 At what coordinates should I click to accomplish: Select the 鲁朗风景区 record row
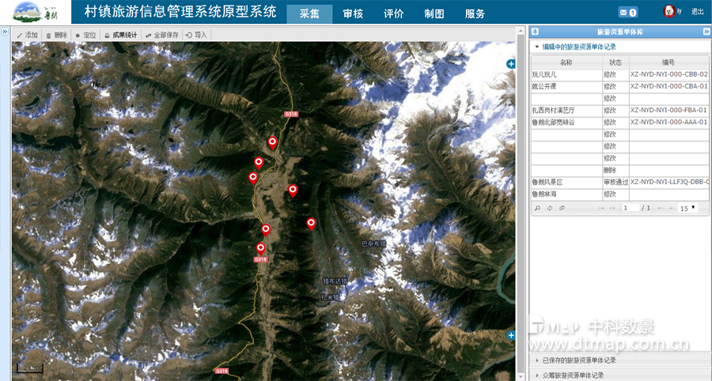coord(547,182)
